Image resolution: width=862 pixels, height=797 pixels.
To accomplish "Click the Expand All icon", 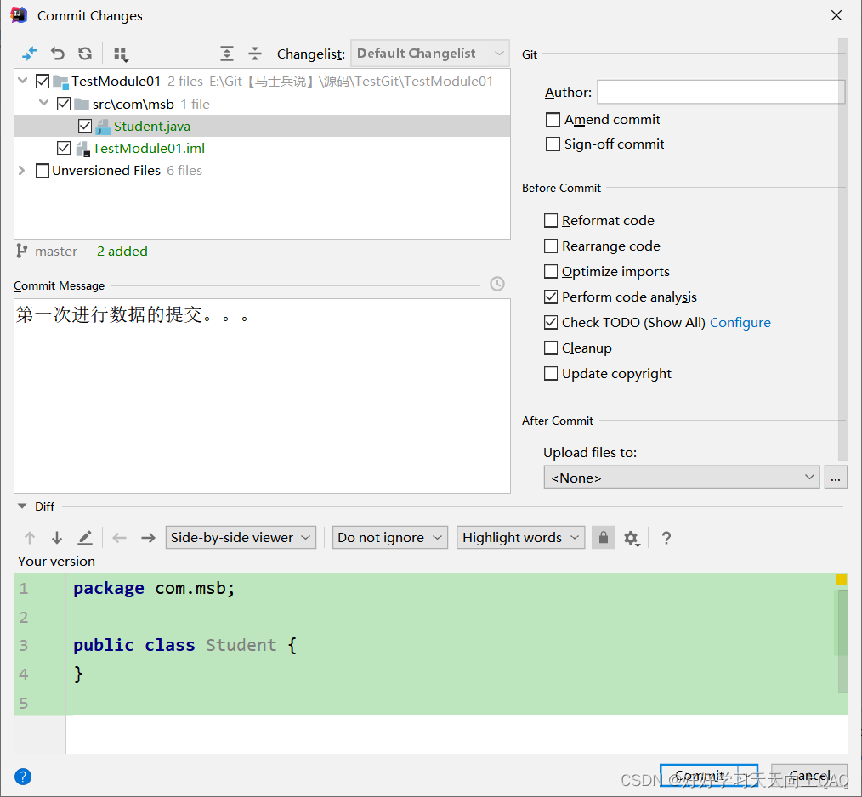I will 226,54.
